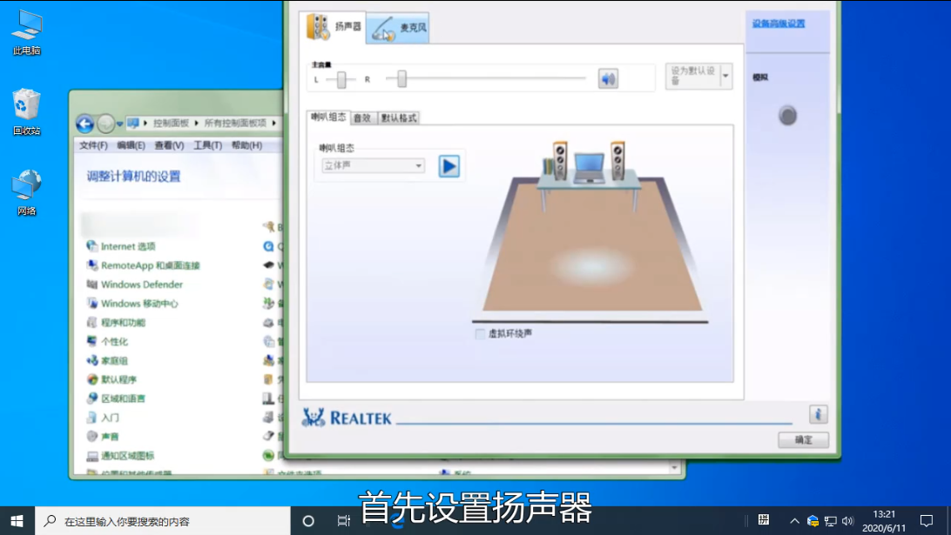Click the information 'i' button
This screenshot has width=951, height=535.
(818, 414)
